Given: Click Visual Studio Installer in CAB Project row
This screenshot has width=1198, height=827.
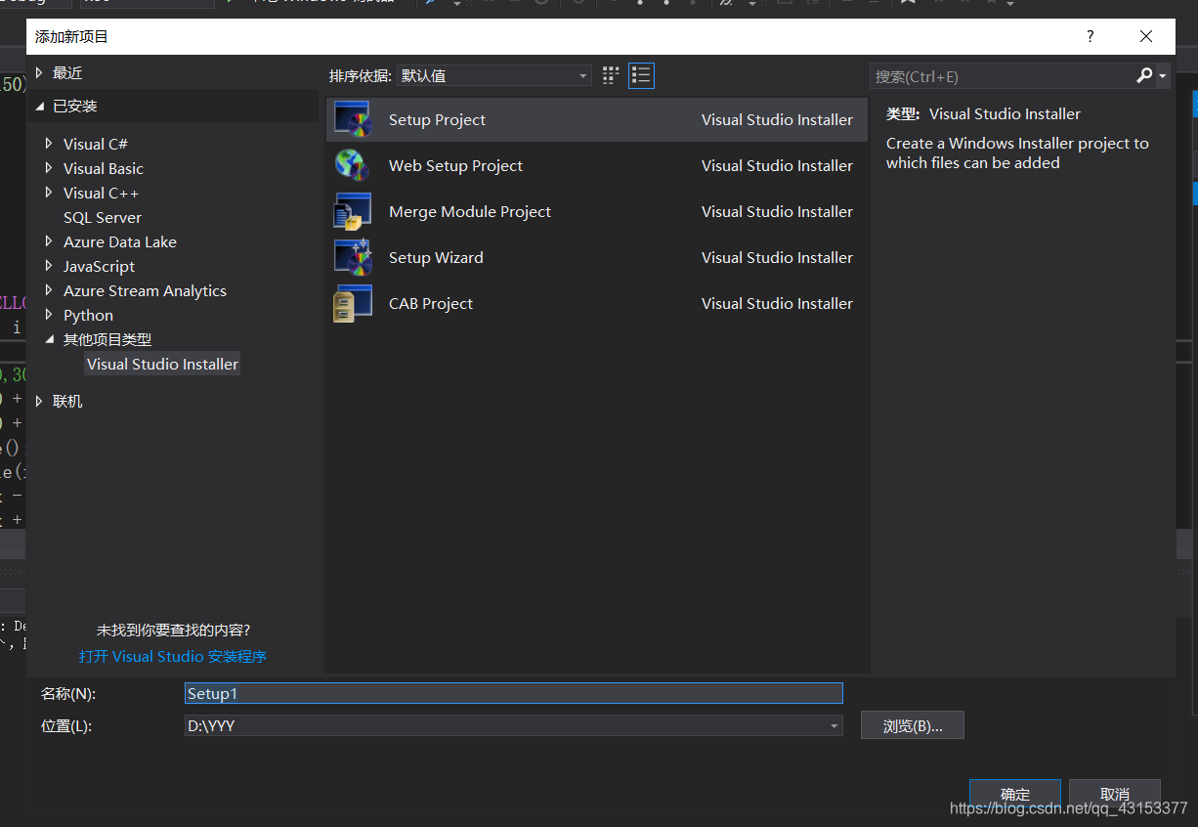Looking at the screenshot, I should coord(777,303).
